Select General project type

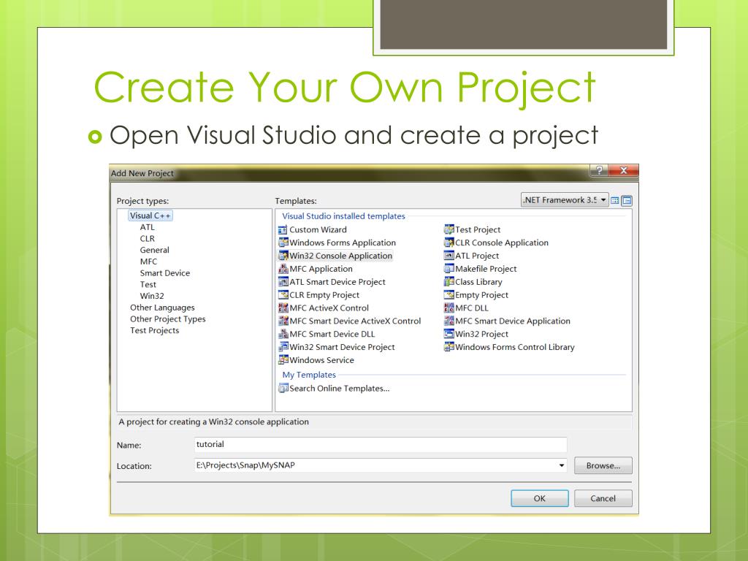(x=155, y=250)
